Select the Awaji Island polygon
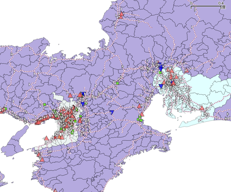Viewport: 231px width, 192px height. 15,143
